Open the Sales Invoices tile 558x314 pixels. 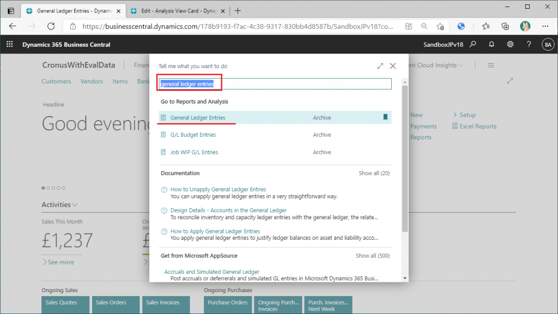(x=166, y=305)
